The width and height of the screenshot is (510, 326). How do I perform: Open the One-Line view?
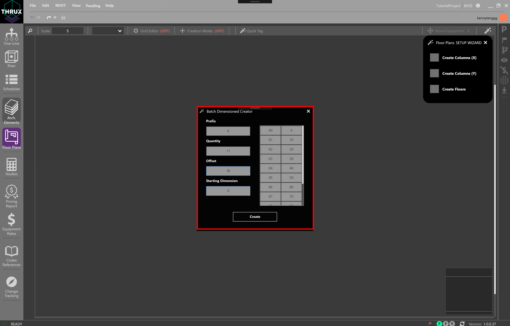11,36
